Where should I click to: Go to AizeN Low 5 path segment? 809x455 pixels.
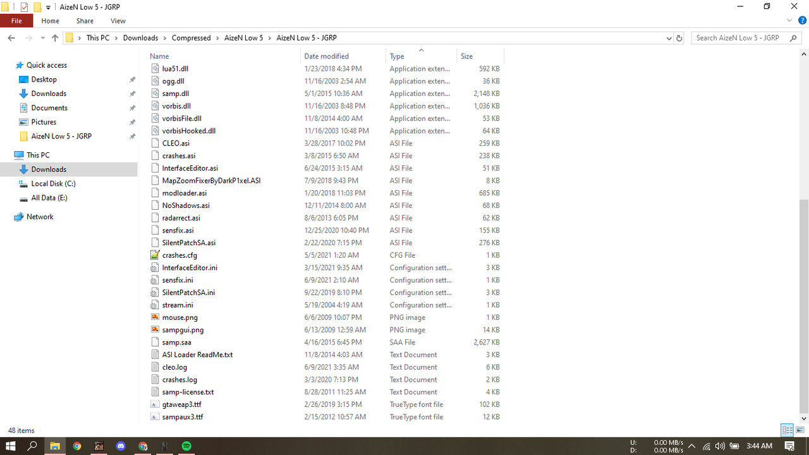pos(243,38)
